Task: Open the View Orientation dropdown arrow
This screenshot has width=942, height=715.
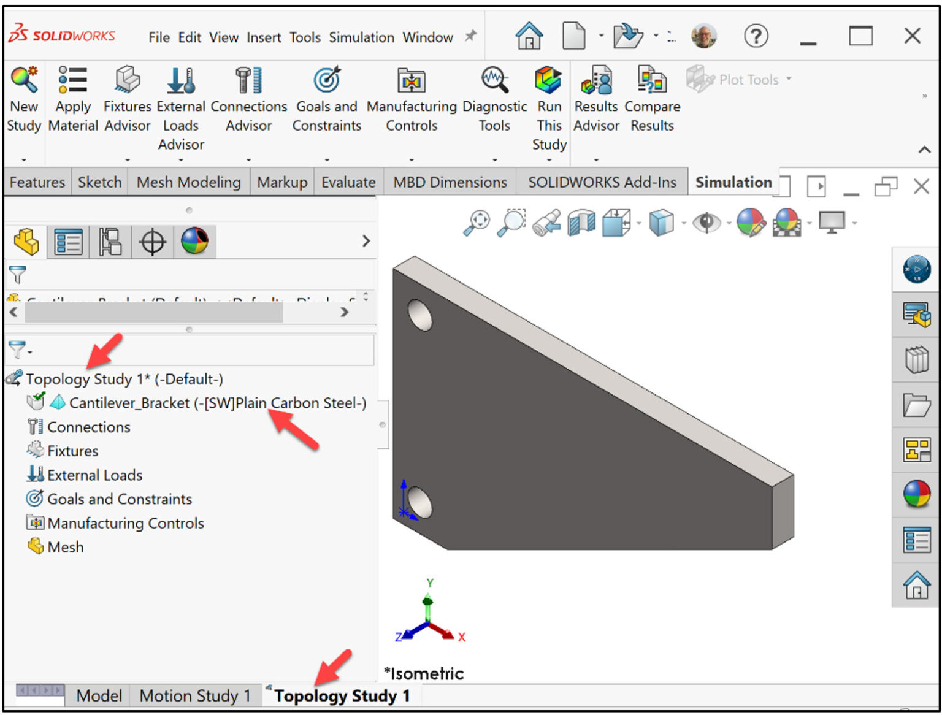Action: 638,223
